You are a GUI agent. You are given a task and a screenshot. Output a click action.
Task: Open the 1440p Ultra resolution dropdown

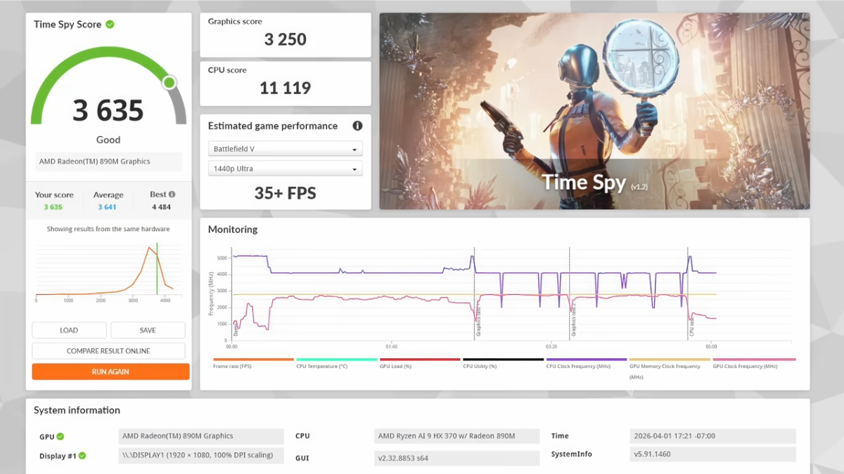pyautogui.click(x=286, y=169)
